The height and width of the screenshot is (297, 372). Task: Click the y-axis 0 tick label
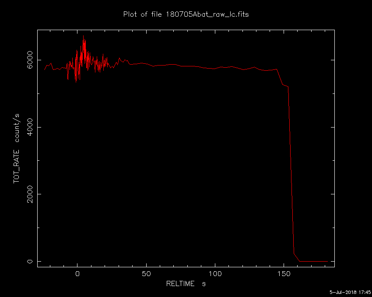click(30, 261)
